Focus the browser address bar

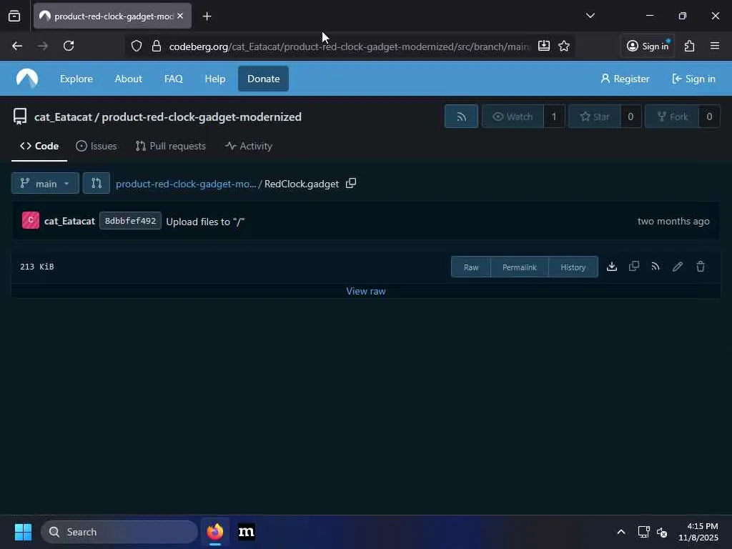point(349,46)
